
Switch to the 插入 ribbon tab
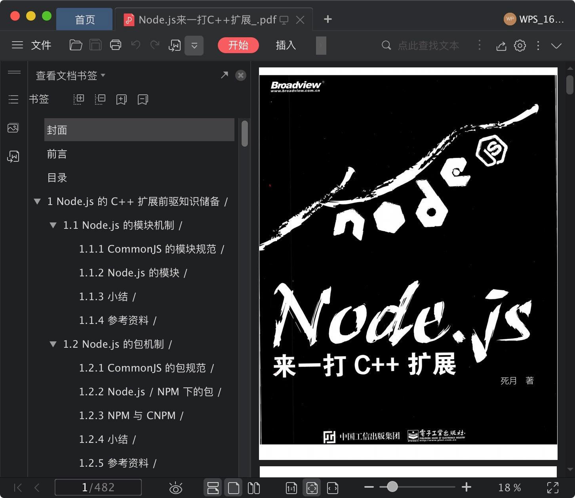(286, 45)
